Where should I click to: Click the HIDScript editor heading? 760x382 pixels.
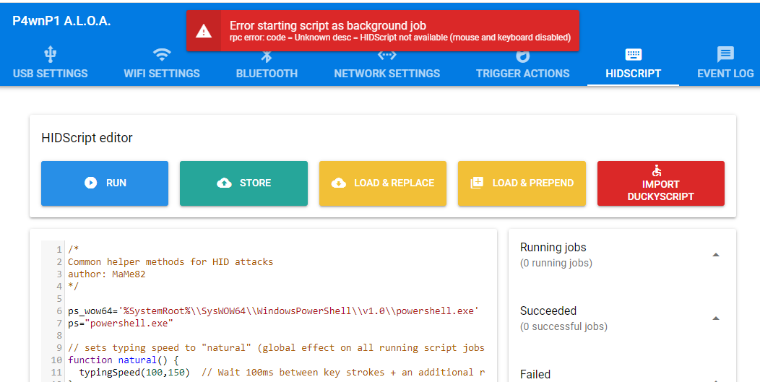pyautogui.click(x=87, y=138)
